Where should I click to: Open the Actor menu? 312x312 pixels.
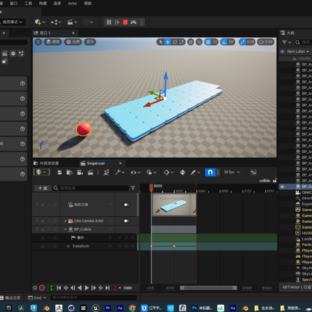coord(73,4)
